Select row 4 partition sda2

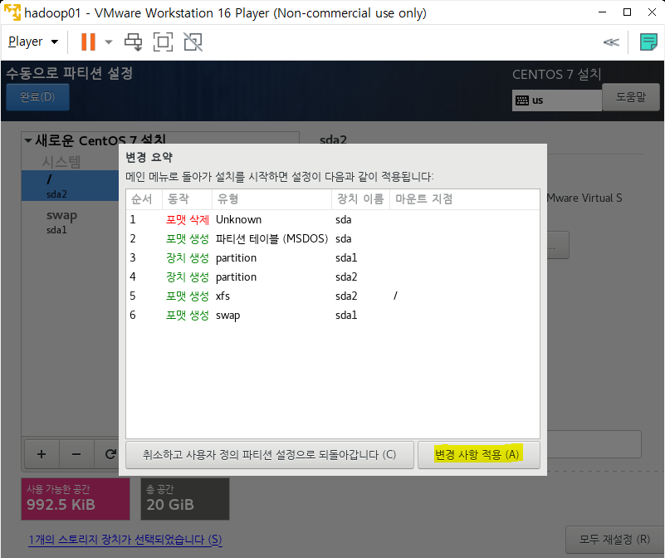click(x=333, y=277)
